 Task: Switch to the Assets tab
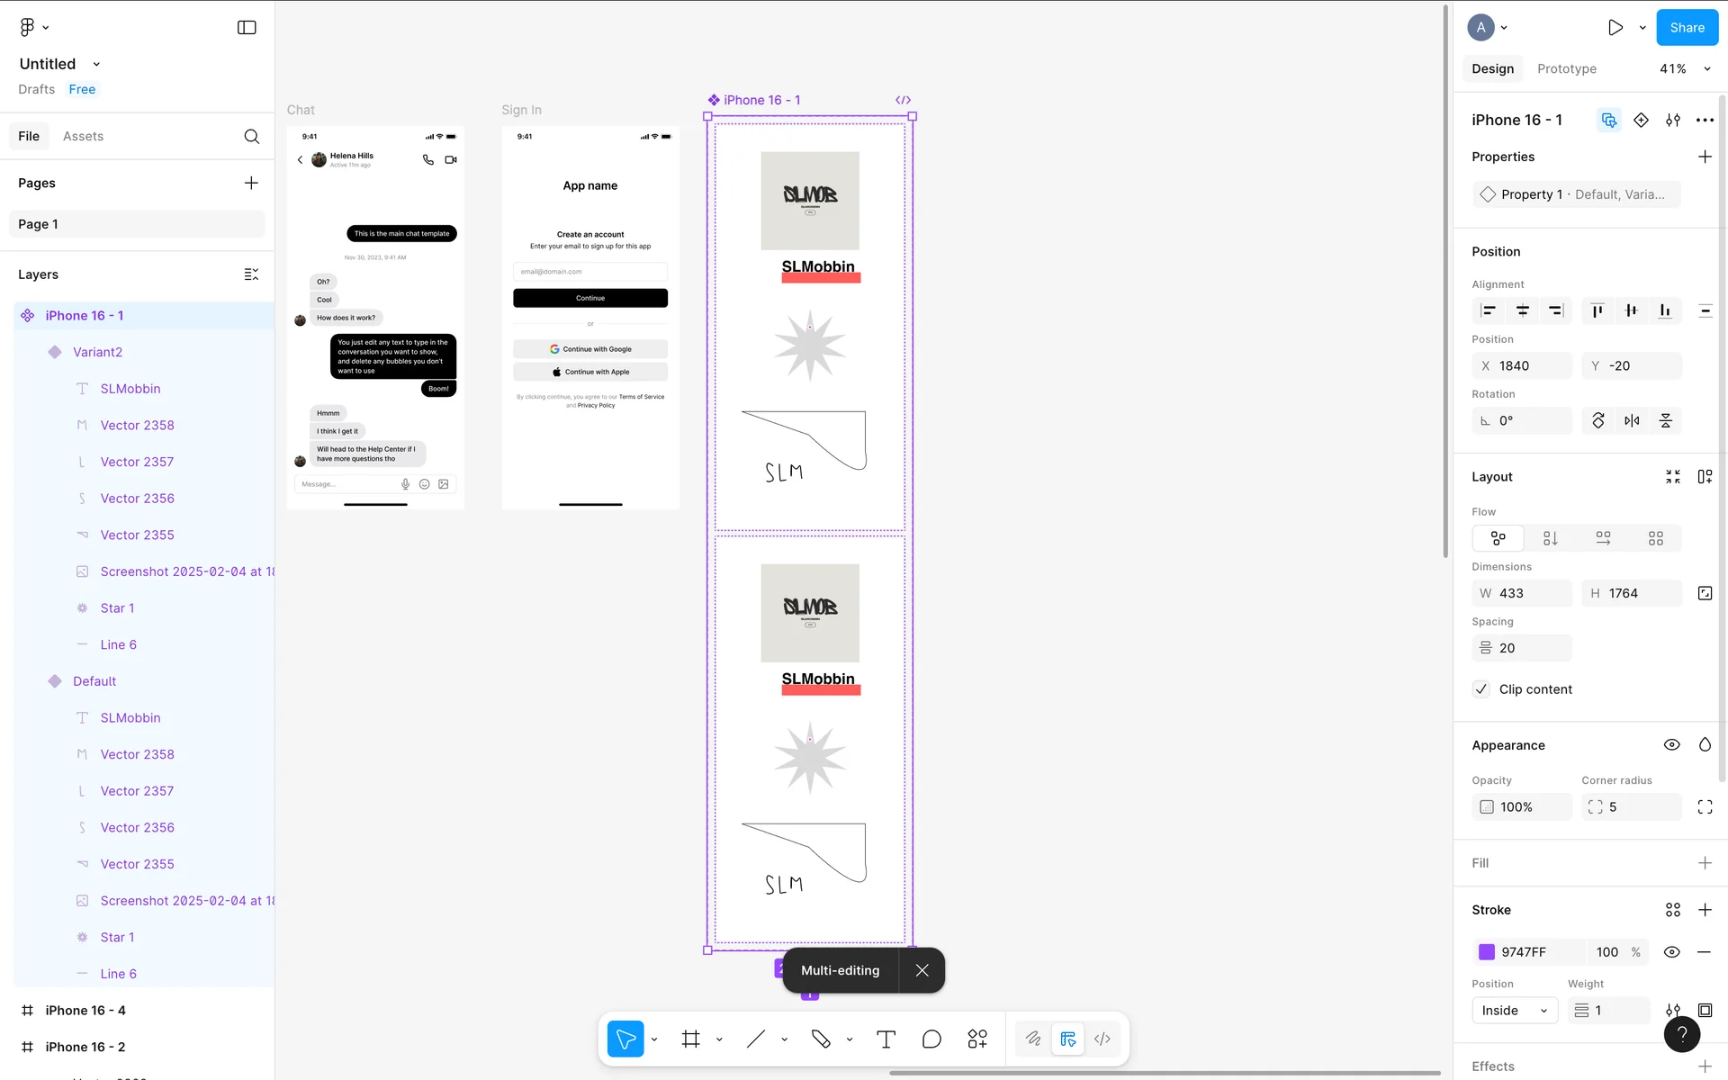tap(83, 136)
